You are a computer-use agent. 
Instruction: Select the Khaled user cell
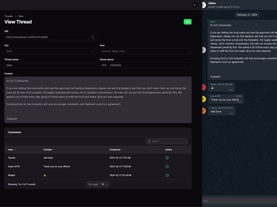[x=12, y=175]
